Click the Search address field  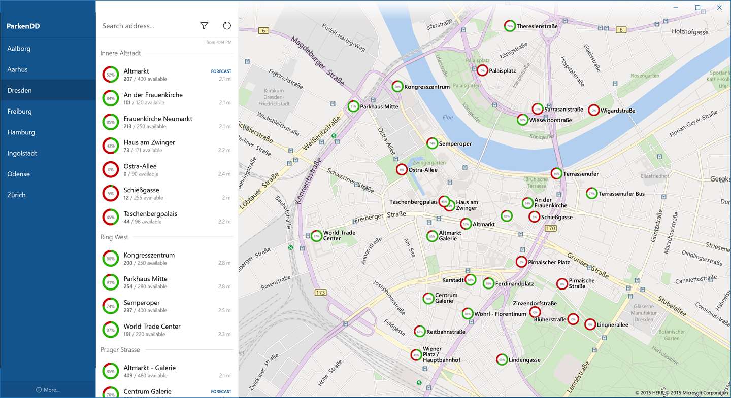click(x=147, y=26)
